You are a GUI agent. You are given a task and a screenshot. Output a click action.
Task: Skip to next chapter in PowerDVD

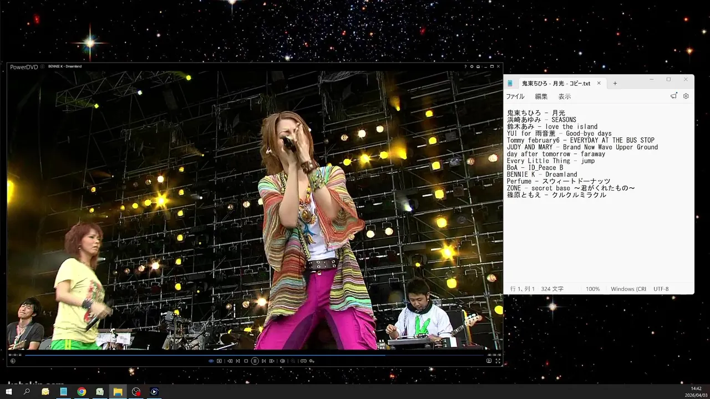pyautogui.click(x=263, y=361)
